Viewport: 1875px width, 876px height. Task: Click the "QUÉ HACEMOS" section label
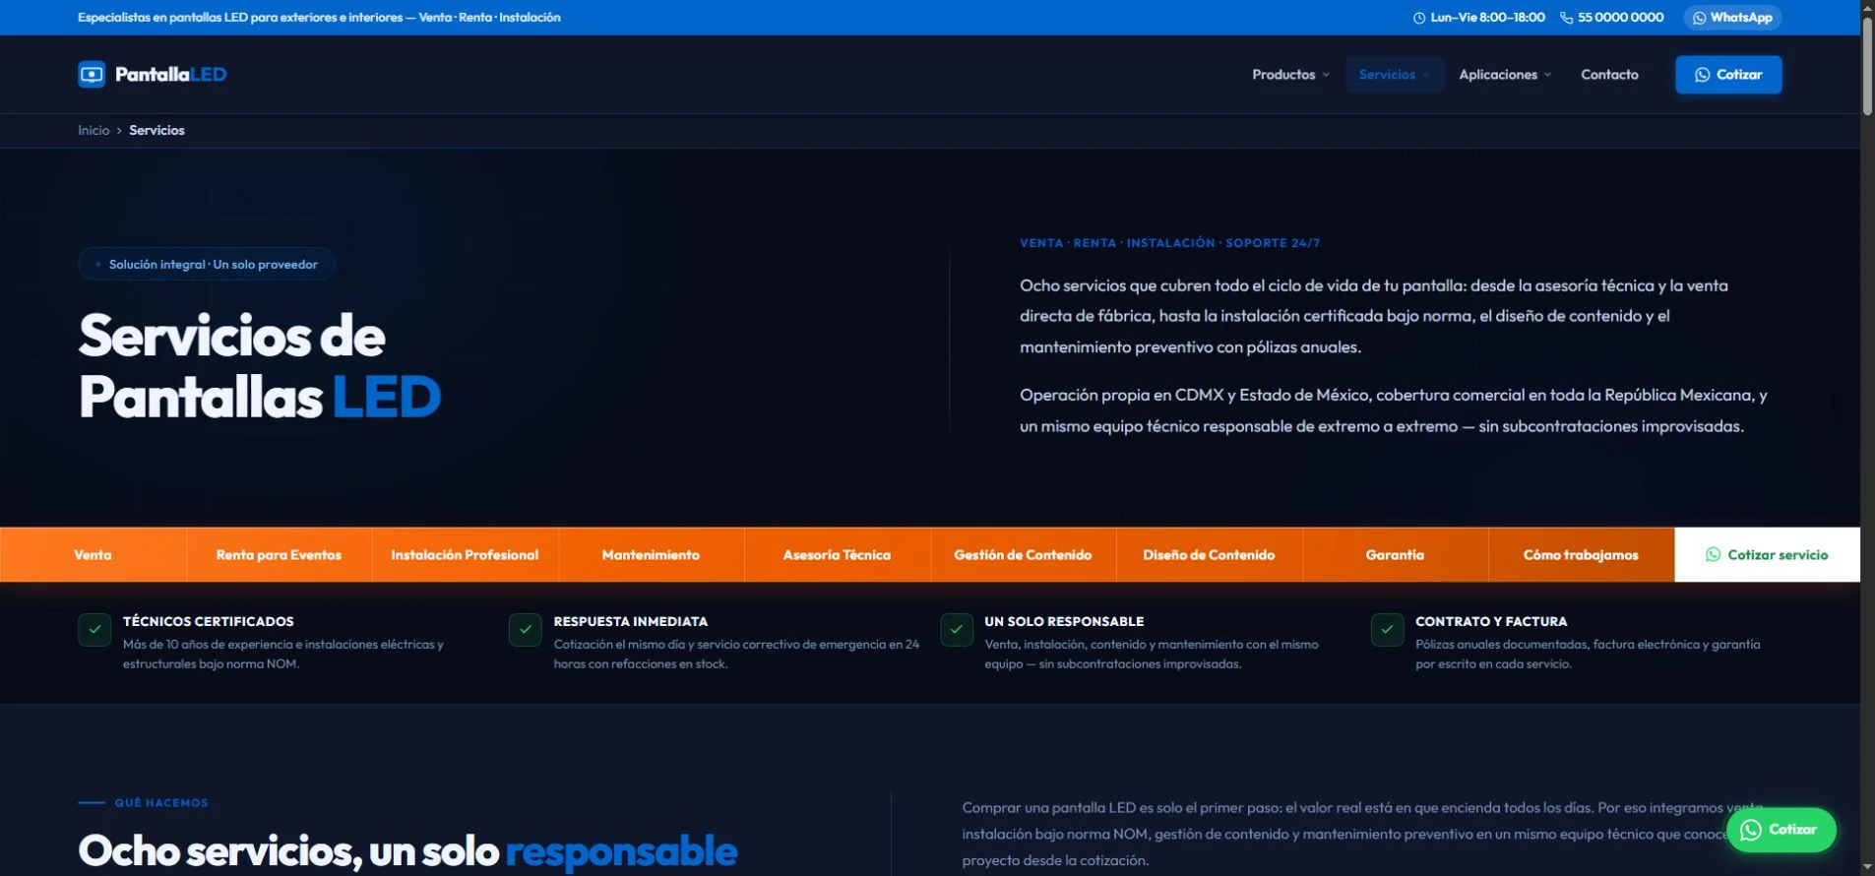[x=161, y=803]
